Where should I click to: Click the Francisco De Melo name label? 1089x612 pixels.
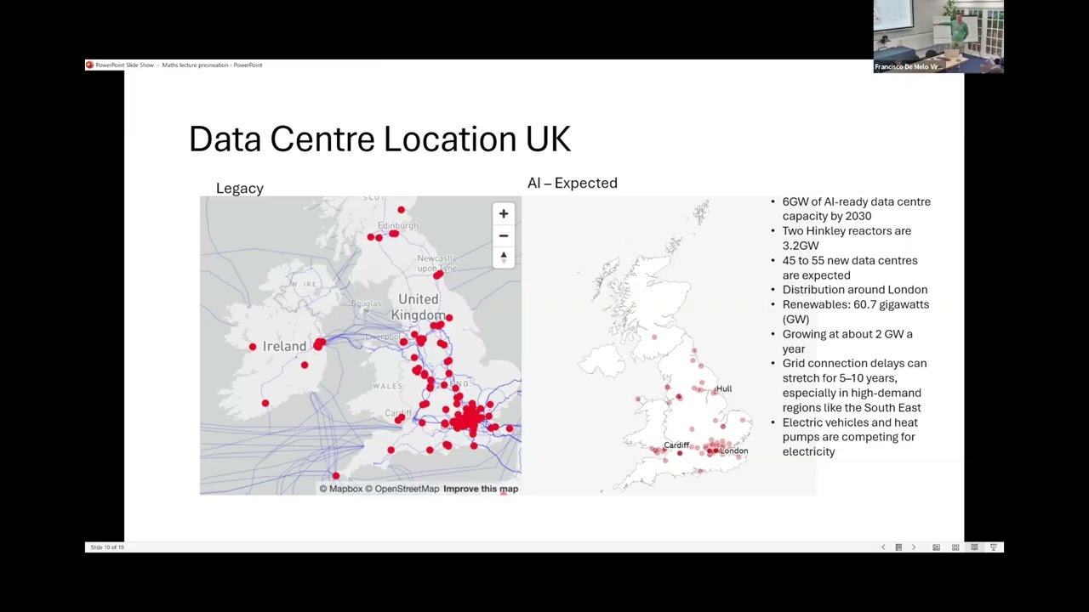pos(908,66)
